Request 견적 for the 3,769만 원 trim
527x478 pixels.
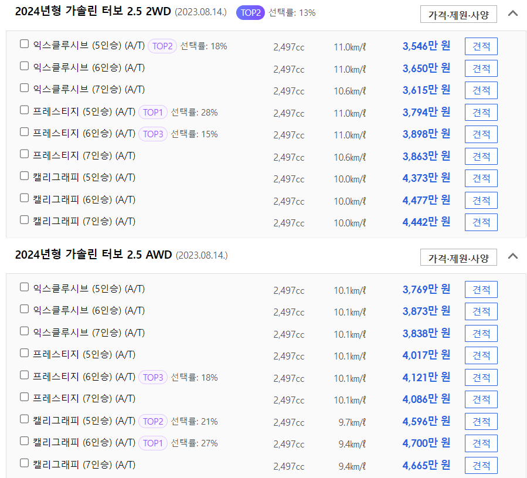click(x=481, y=289)
